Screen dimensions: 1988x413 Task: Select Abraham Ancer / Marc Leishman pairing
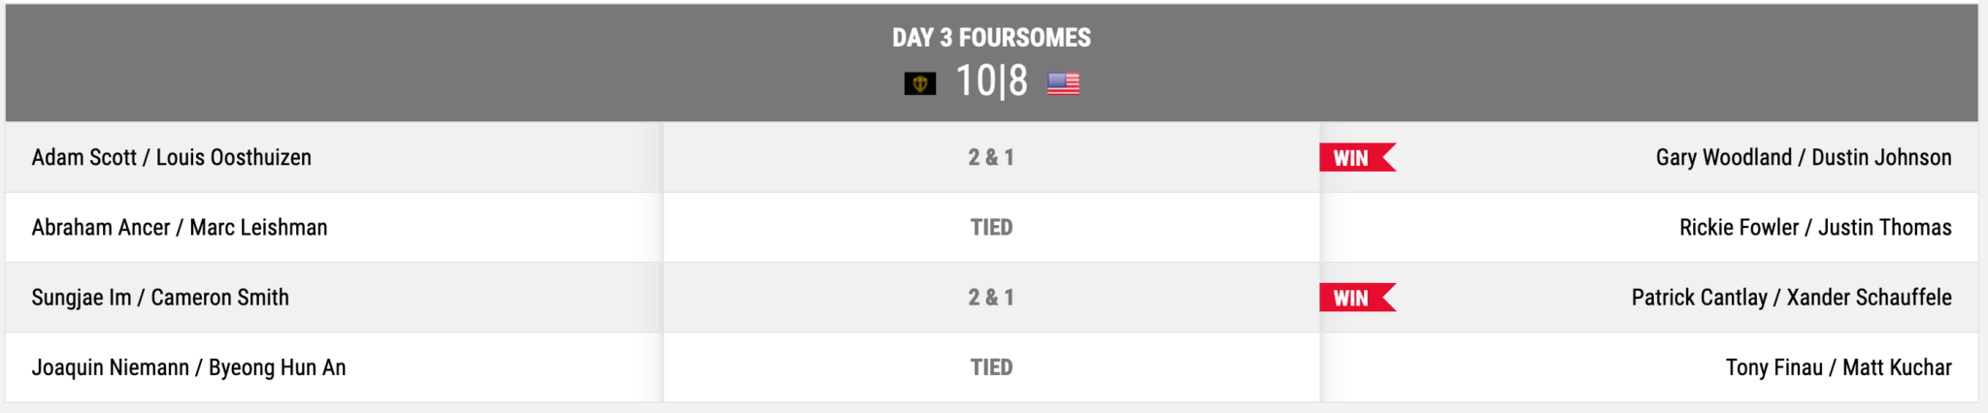point(180,227)
